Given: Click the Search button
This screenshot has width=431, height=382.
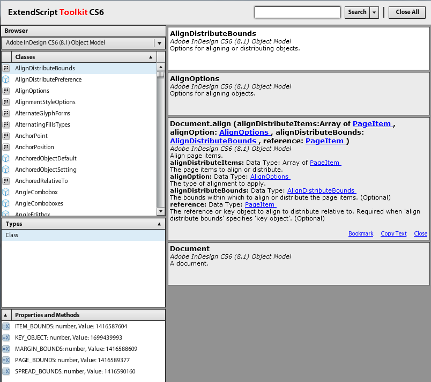Looking at the screenshot, I should [357, 12].
